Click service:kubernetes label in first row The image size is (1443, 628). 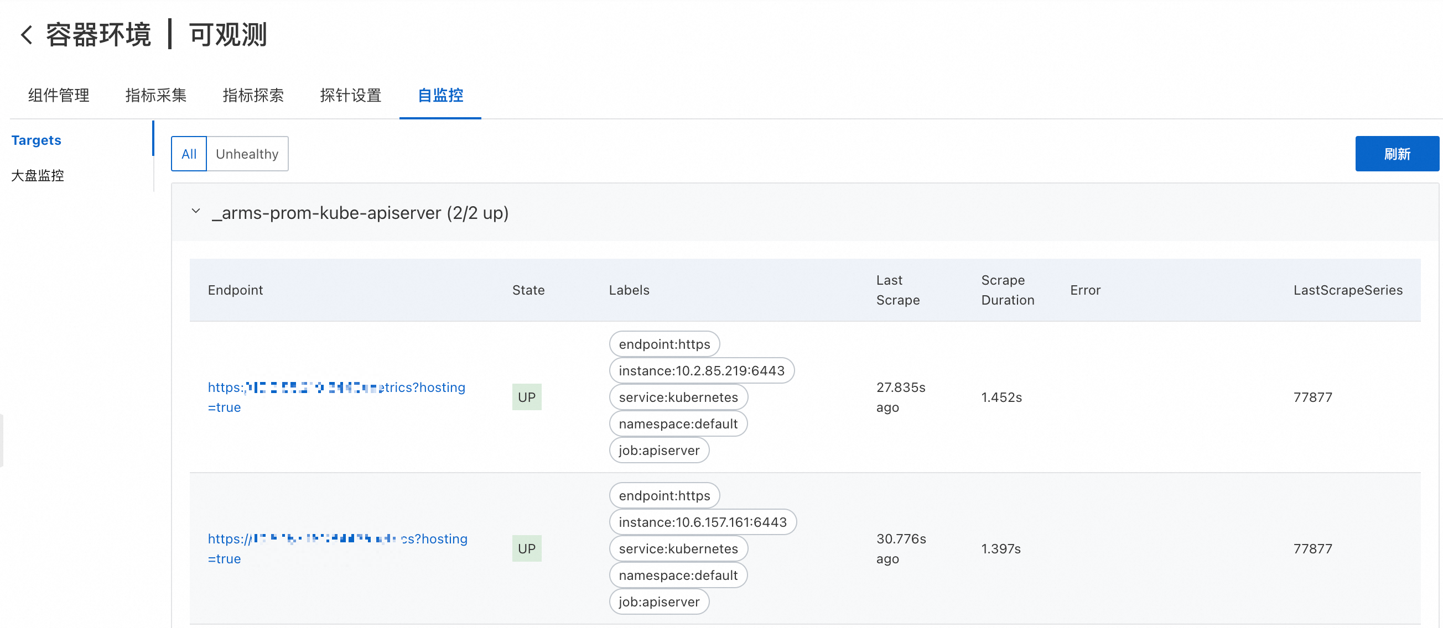pos(678,397)
